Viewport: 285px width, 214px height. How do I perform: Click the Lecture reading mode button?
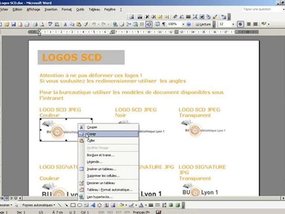(203, 24)
